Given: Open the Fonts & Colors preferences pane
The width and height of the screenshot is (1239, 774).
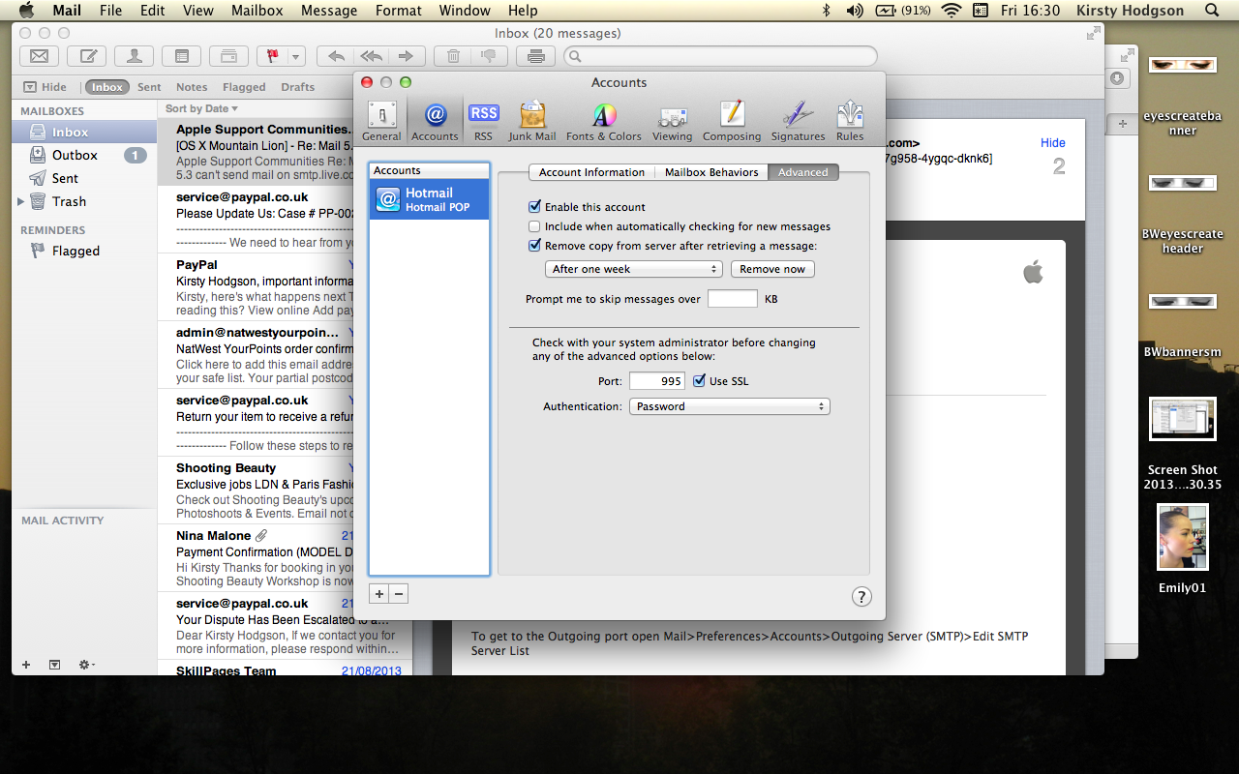Looking at the screenshot, I should click(x=604, y=121).
